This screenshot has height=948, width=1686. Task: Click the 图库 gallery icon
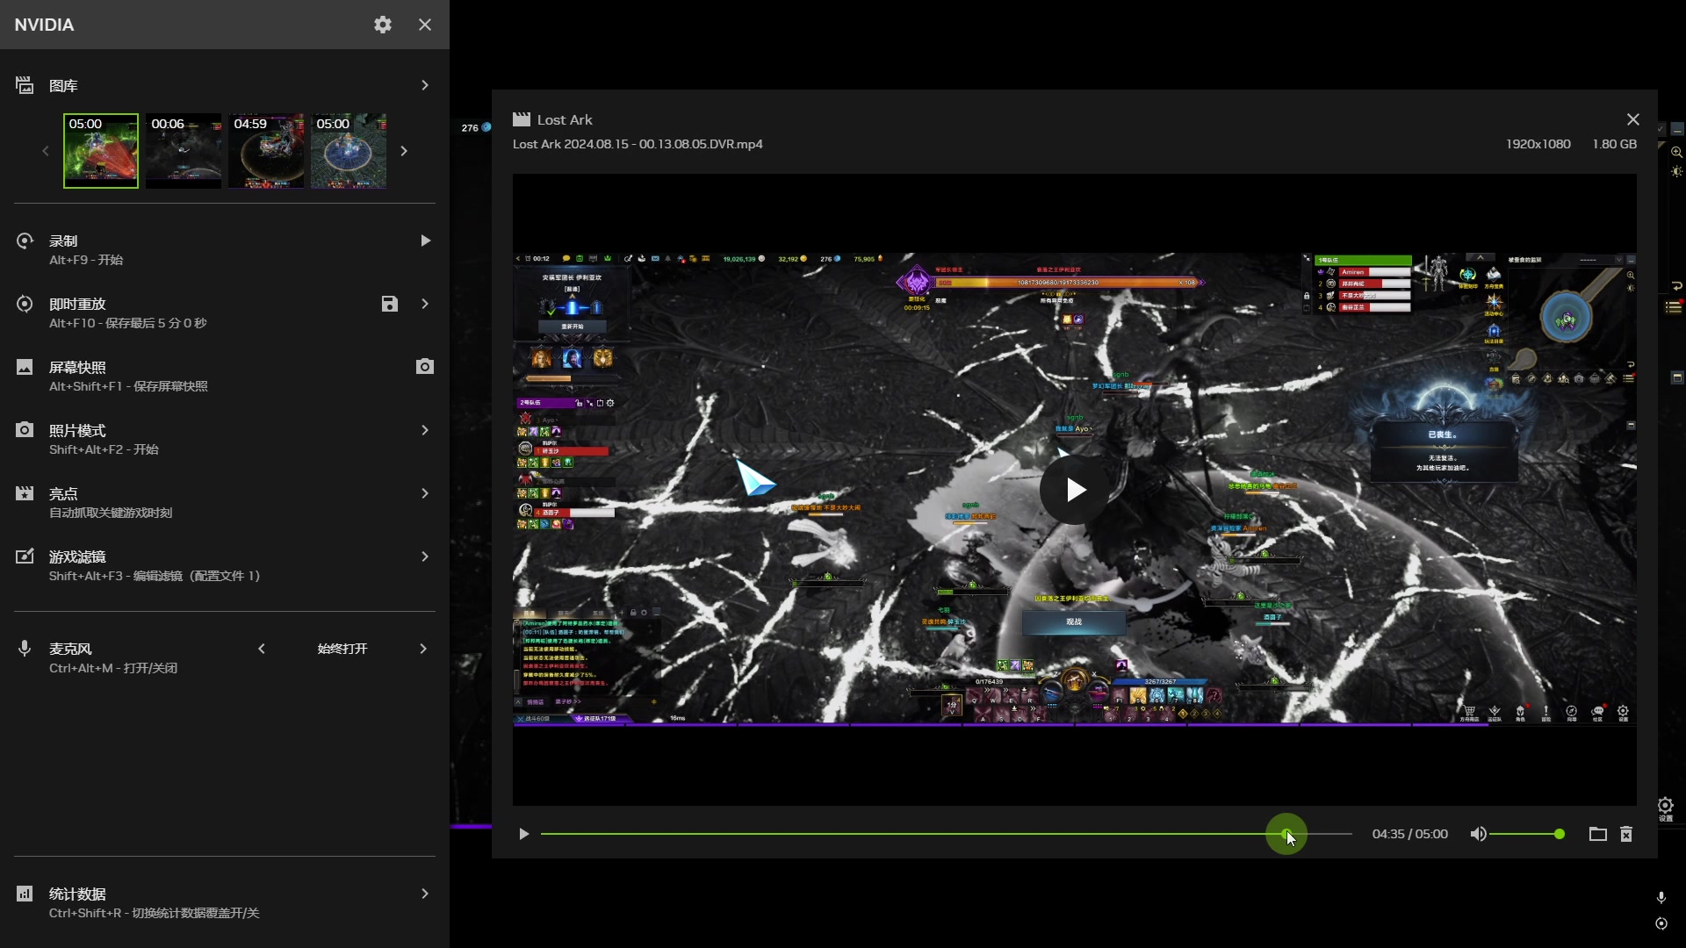(x=25, y=85)
